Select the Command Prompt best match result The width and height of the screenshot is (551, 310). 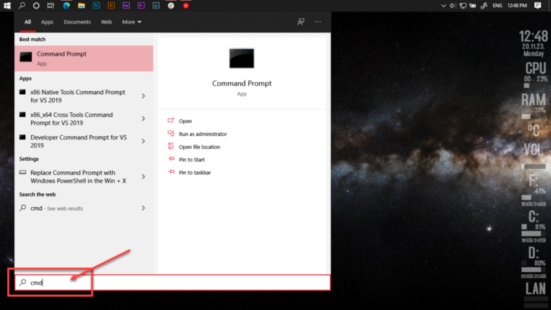pyautogui.click(x=84, y=58)
